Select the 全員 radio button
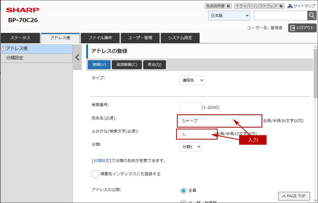The width and height of the screenshot is (318, 203). click(183, 190)
